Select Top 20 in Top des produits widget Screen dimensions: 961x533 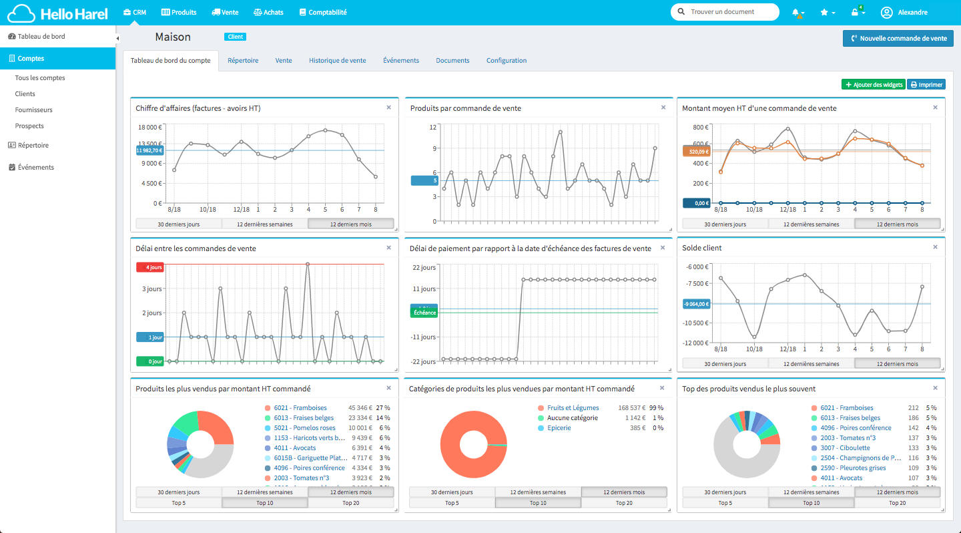[x=898, y=503]
